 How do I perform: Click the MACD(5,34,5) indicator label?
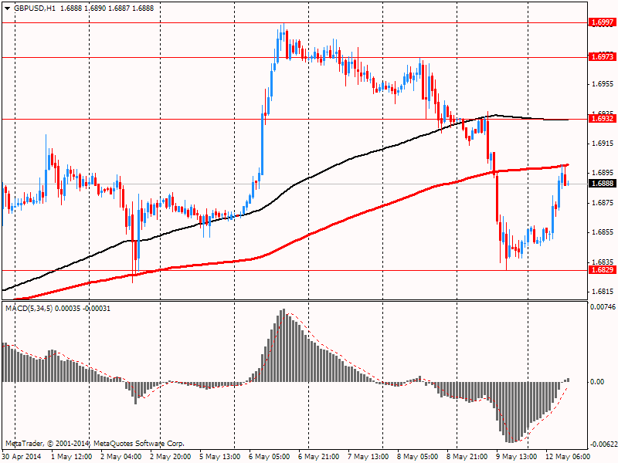[x=29, y=308]
